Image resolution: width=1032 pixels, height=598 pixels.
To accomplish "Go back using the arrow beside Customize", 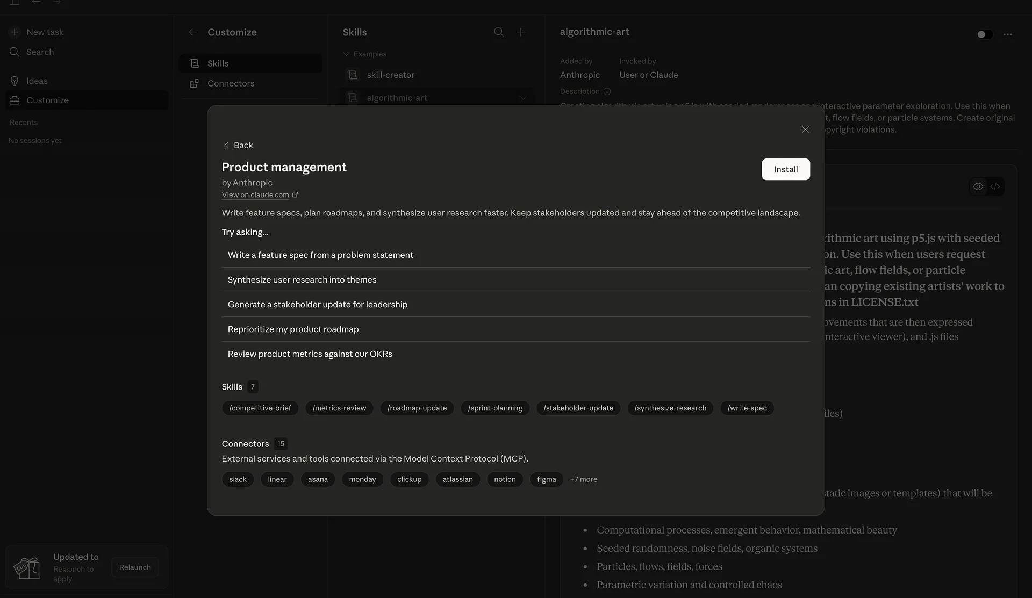I will pyautogui.click(x=193, y=32).
